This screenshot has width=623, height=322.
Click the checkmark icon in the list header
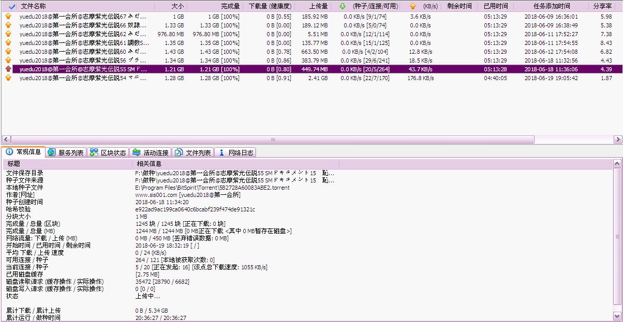[x=12, y=6]
